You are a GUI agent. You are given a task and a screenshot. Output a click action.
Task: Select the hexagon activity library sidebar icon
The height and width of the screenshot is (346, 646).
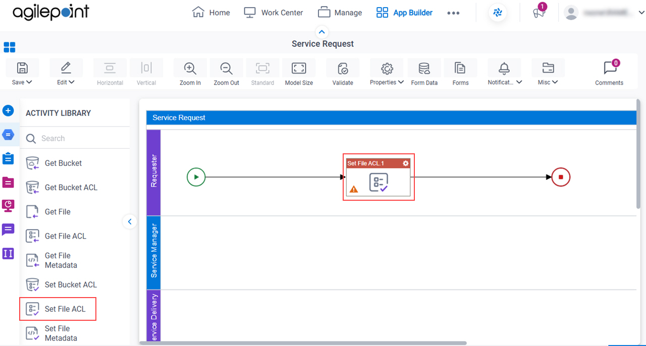pyautogui.click(x=9, y=135)
